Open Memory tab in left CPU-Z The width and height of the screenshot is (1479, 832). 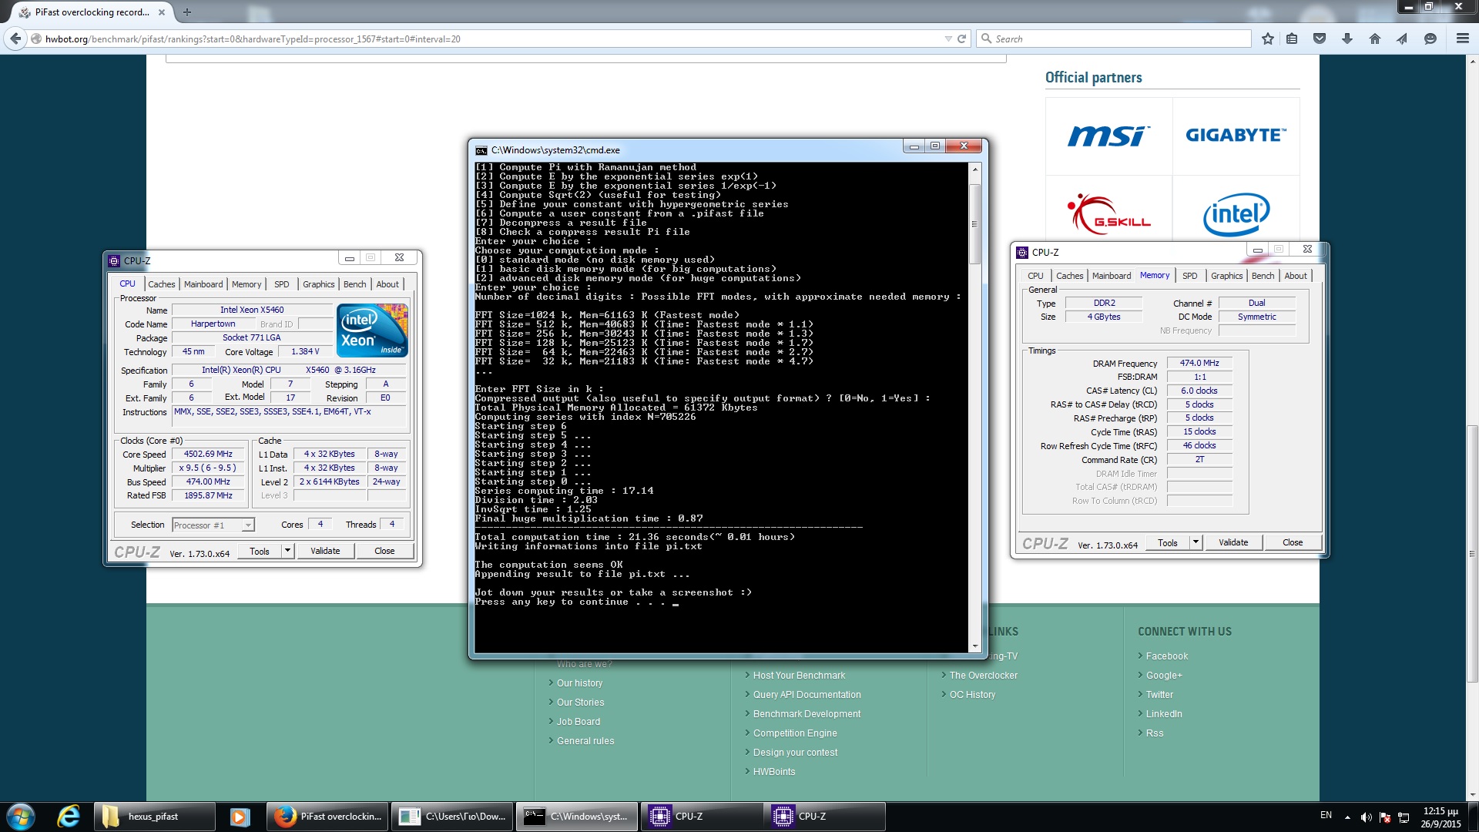tap(246, 284)
